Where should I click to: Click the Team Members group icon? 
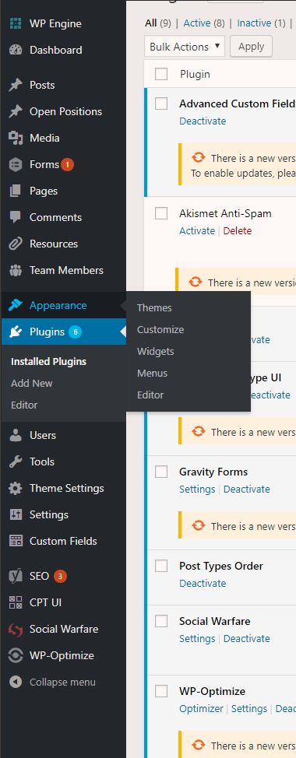tap(16, 270)
